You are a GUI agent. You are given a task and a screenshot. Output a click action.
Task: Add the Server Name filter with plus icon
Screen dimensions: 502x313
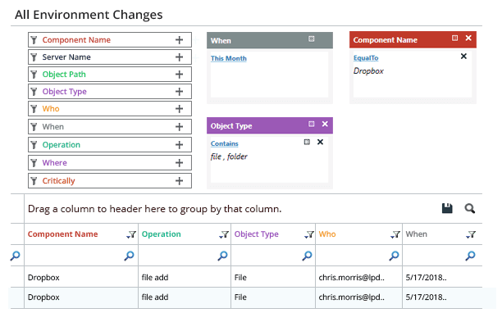click(x=179, y=57)
